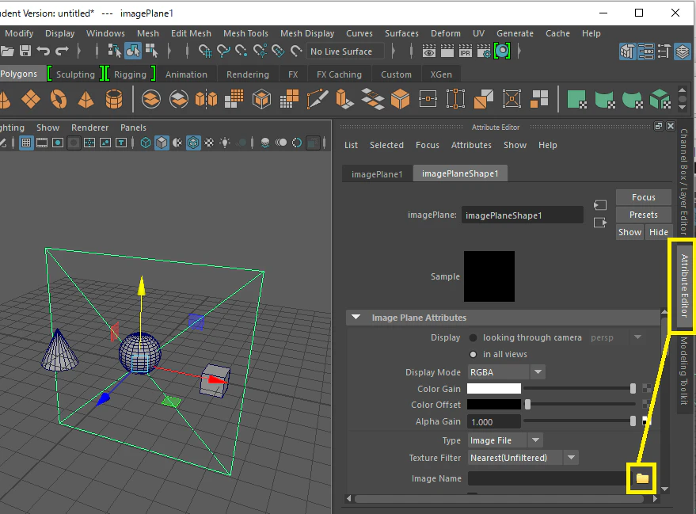The image size is (696, 514).
Task: Click the Focus button beside the imagePlane field
Action: [644, 197]
